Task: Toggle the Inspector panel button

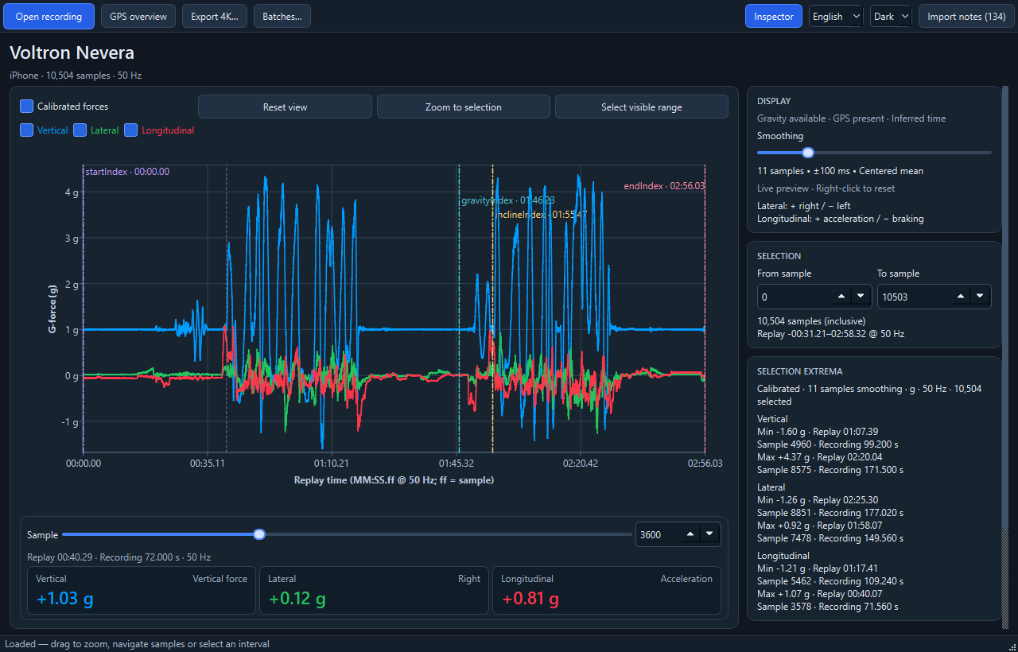Action: coord(774,17)
